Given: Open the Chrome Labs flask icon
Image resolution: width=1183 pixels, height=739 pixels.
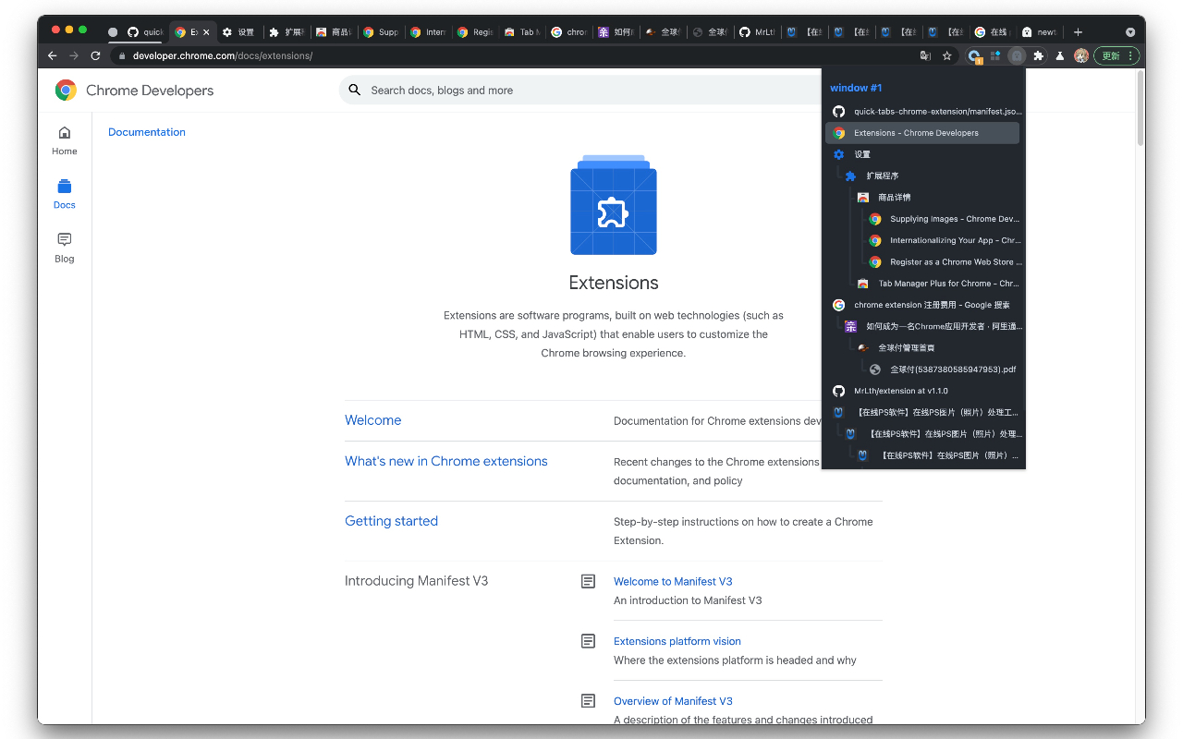Looking at the screenshot, I should click(1059, 55).
